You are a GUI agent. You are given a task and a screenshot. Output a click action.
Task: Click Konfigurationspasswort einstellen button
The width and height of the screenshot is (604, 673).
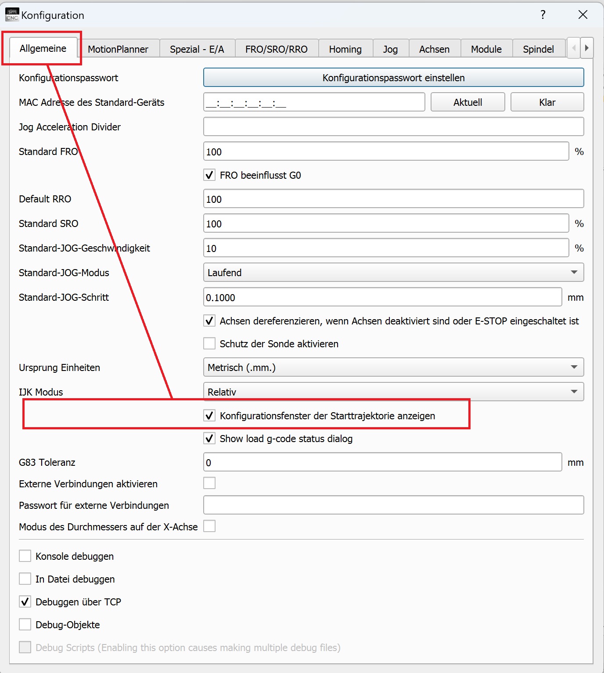click(394, 78)
